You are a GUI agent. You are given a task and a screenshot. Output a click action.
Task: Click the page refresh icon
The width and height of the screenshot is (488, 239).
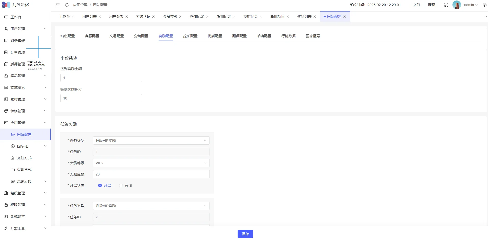pyautogui.click(x=67, y=5)
